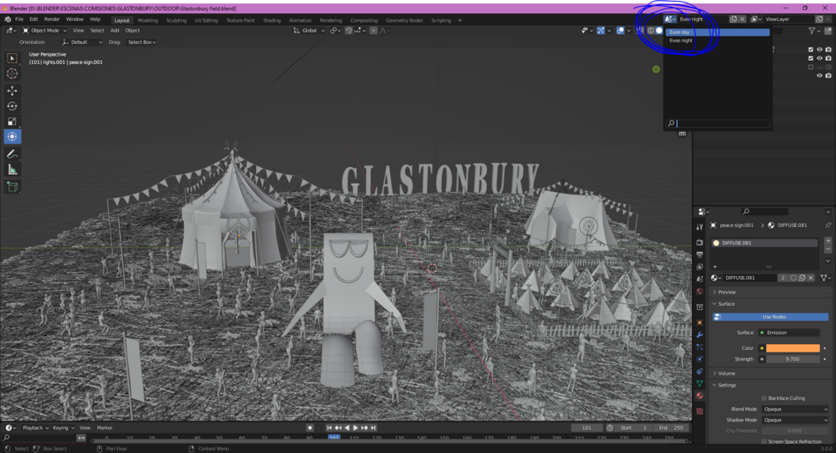
Task: Select the Scale tool
Action: pos(12,121)
